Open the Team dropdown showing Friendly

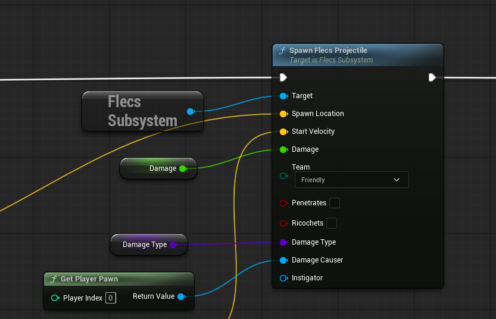click(x=352, y=180)
